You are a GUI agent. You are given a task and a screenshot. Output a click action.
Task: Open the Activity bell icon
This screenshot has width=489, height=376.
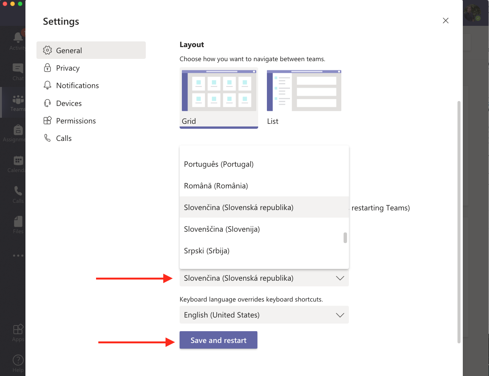pyautogui.click(x=17, y=38)
